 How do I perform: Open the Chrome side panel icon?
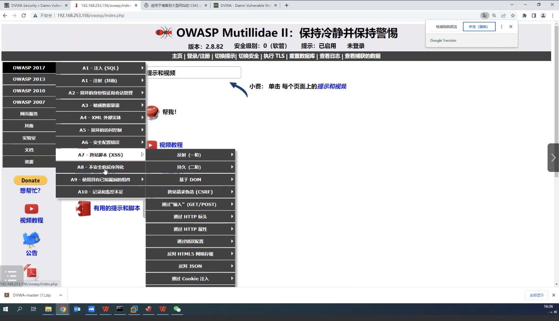tap(534, 15)
